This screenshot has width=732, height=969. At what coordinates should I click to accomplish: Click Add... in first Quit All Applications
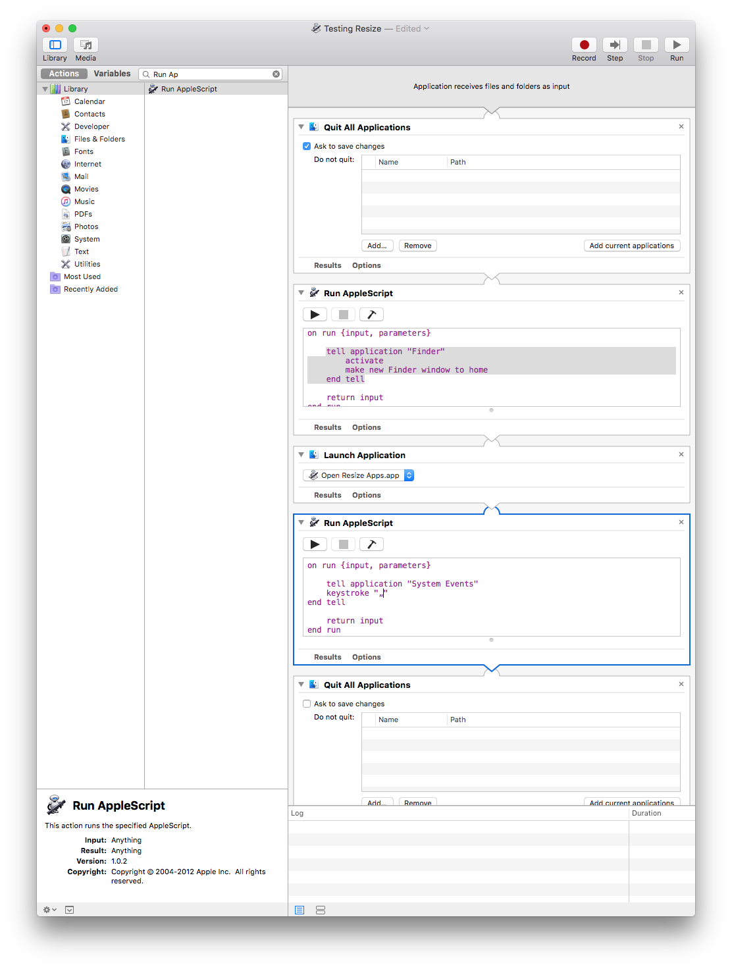(377, 246)
